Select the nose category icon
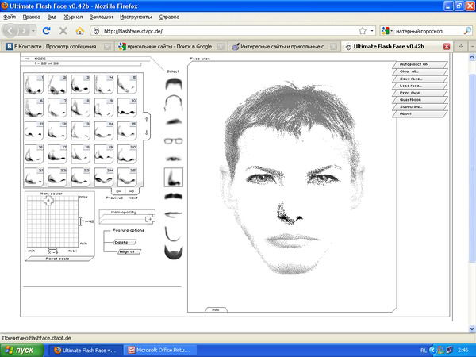Screen dimensions: 476x357 pos(174,179)
